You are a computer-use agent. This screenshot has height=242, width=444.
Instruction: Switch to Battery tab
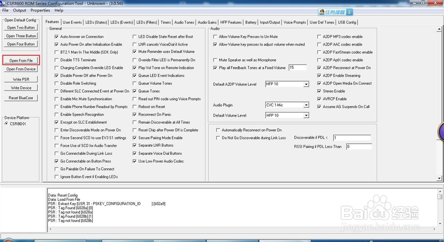click(x=250, y=22)
